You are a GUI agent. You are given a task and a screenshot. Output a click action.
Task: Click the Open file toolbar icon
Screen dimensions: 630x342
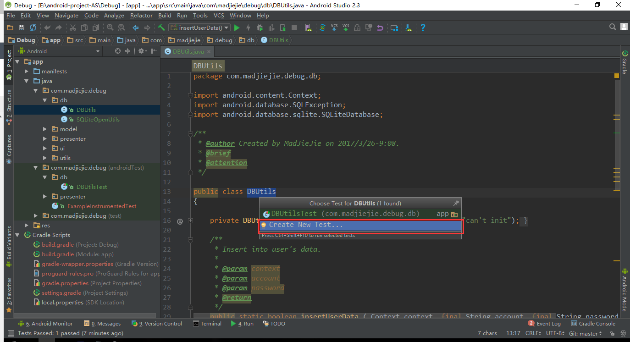(x=10, y=28)
